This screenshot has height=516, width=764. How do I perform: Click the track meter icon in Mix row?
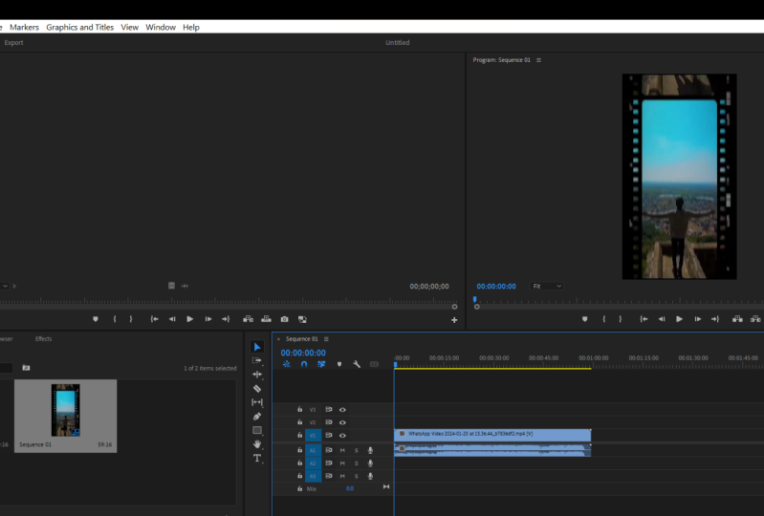point(386,486)
